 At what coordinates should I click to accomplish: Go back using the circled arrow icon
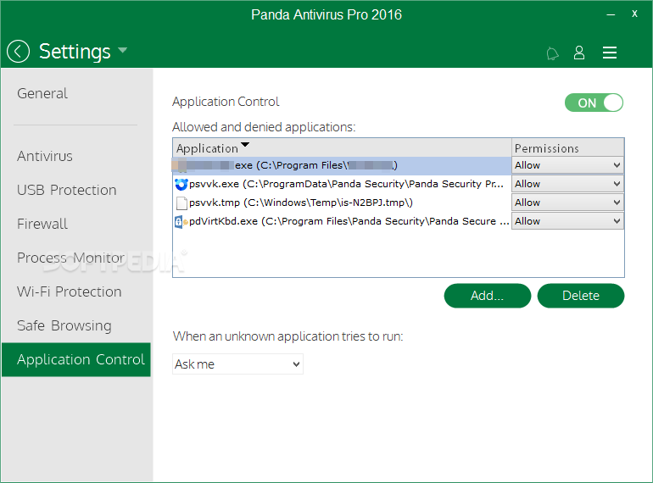18,52
